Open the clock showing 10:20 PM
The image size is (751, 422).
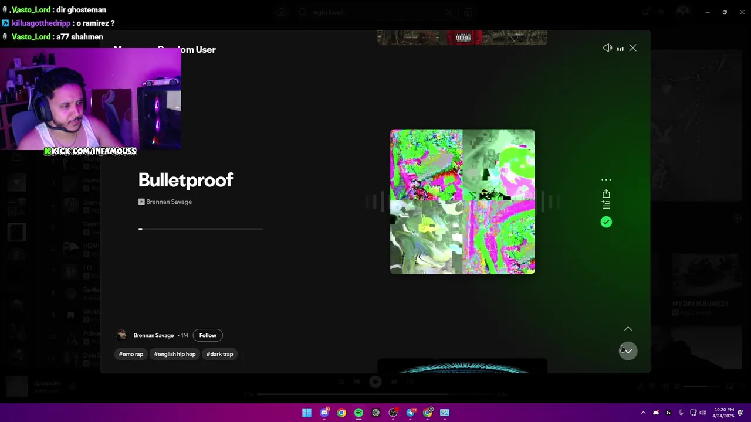(x=725, y=413)
